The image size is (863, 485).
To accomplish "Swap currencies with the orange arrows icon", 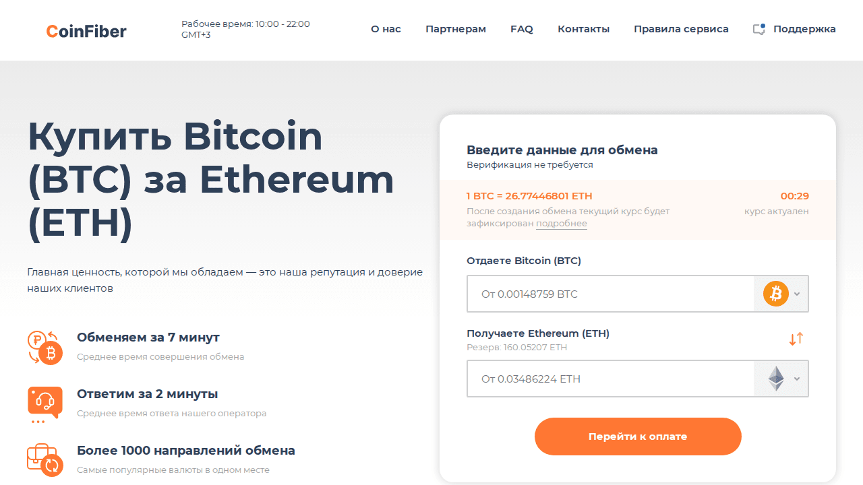I will click(796, 339).
